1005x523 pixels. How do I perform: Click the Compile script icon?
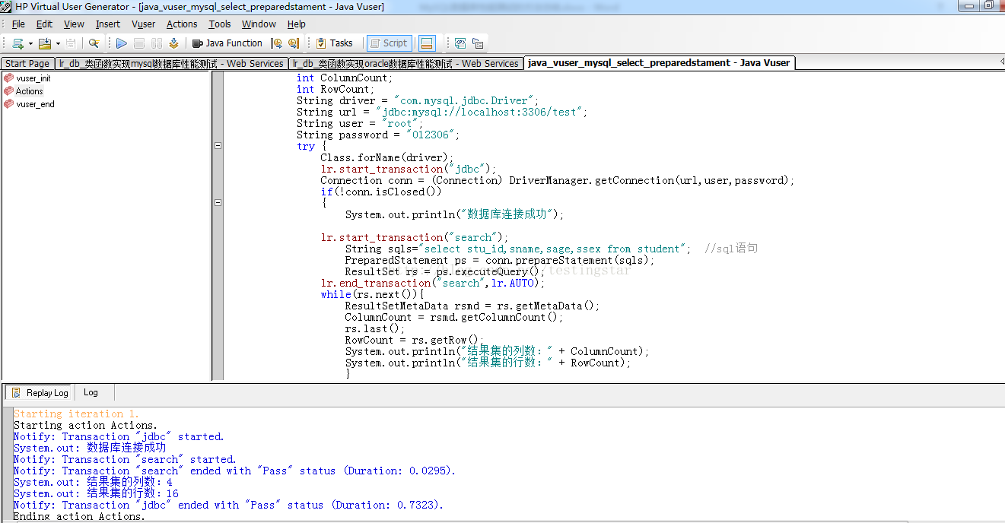(174, 43)
